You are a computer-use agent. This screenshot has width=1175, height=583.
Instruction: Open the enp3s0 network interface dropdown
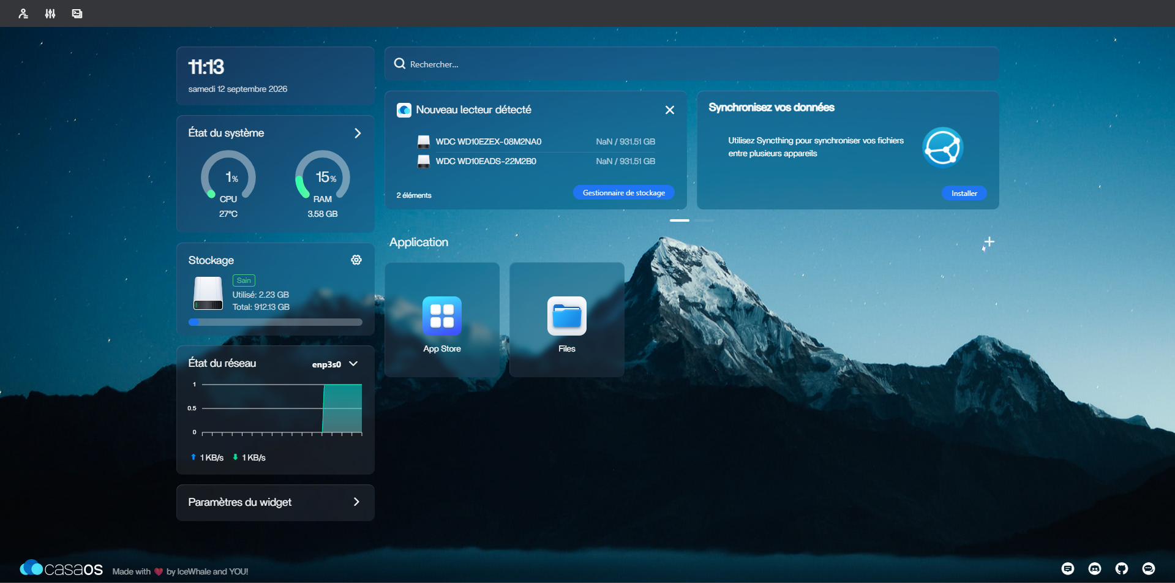pyautogui.click(x=335, y=364)
